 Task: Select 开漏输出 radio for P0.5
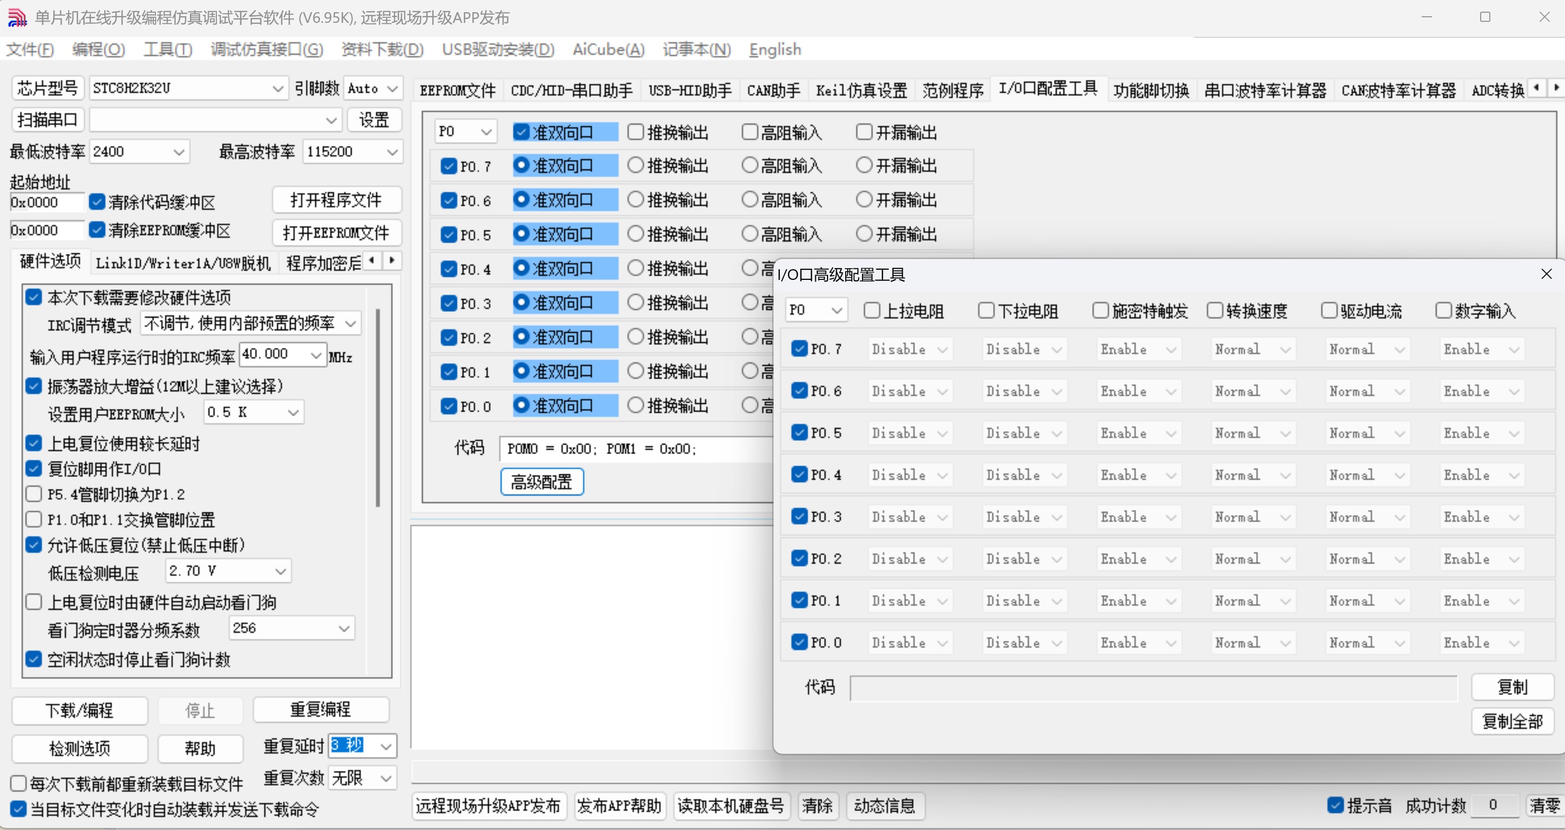click(x=864, y=233)
